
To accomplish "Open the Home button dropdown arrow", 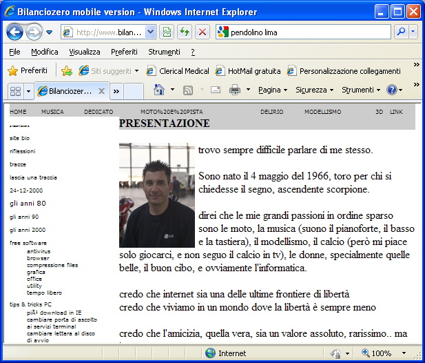I will pos(172,90).
